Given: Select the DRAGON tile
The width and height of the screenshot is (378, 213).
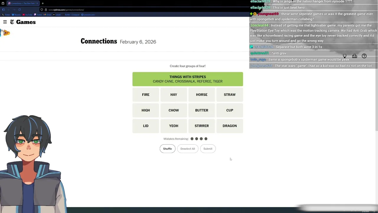Looking at the screenshot, I should pyautogui.click(x=230, y=126).
